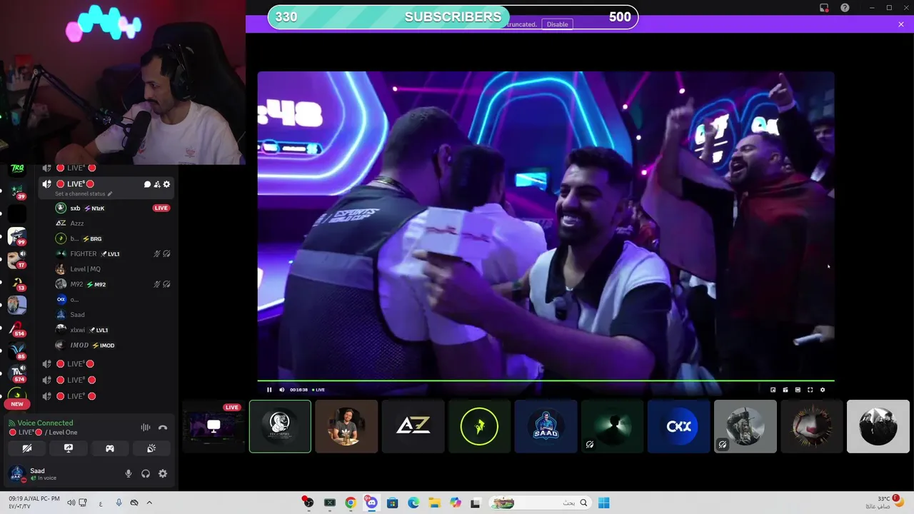
Task: Click the subscribers goal progress bar
Action: [453, 17]
